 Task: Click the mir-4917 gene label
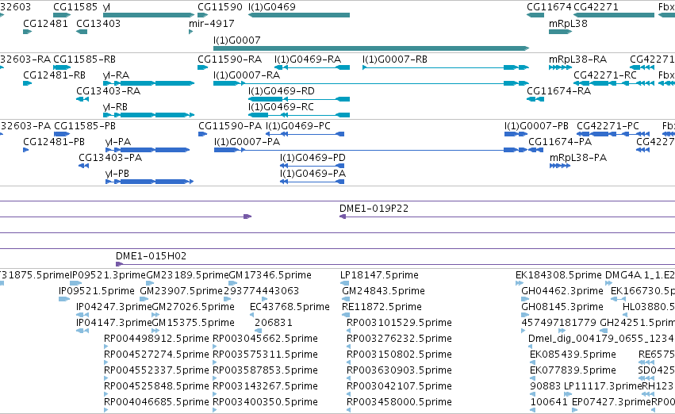pos(211,23)
